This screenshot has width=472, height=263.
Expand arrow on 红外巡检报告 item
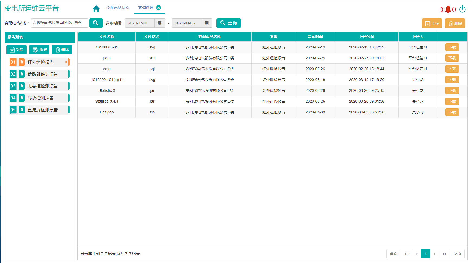coord(66,62)
